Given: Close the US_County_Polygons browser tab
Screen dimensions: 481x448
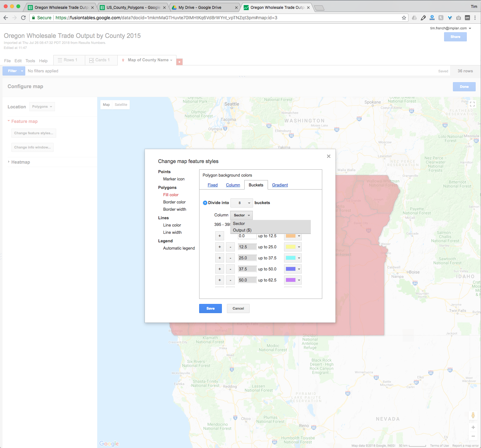Looking at the screenshot, I should coord(164,8).
